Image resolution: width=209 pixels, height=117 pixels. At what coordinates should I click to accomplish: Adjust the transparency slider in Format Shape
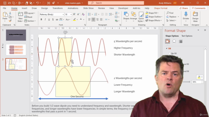(x=189, y=82)
